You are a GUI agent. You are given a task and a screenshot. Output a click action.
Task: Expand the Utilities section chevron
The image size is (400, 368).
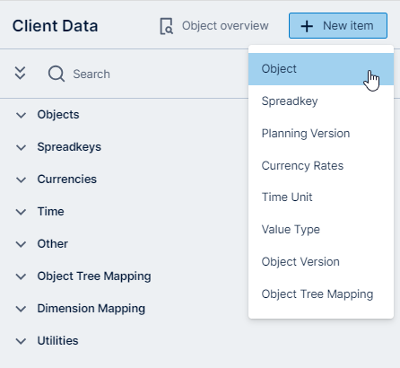tap(21, 341)
